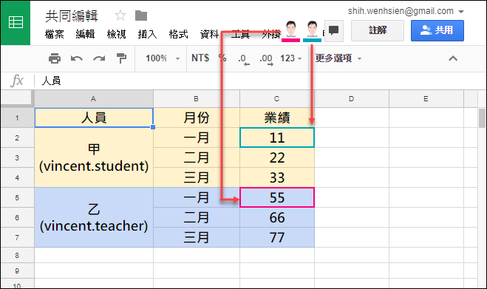Increase decimal places
The width and height of the screenshot is (487, 289).
pyautogui.click(x=266, y=58)
